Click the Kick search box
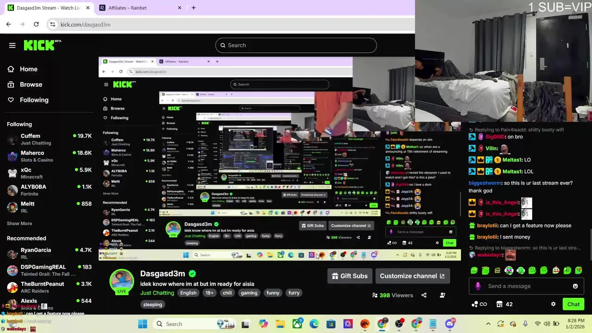The image size is (592, 333). [296, 45]
